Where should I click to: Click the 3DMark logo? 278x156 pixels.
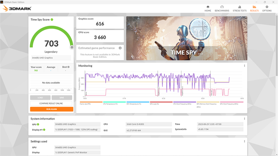[x=17, y=8]
